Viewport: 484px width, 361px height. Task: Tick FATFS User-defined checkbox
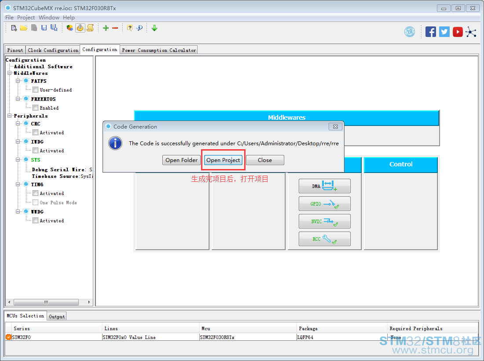tap(36, 89)
